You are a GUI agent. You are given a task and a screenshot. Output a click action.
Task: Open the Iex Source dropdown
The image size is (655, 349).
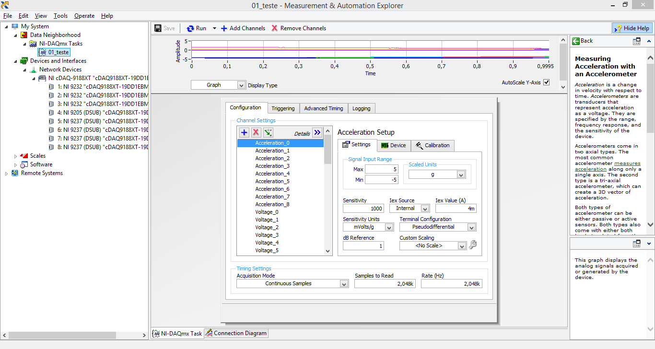[425, 209]
